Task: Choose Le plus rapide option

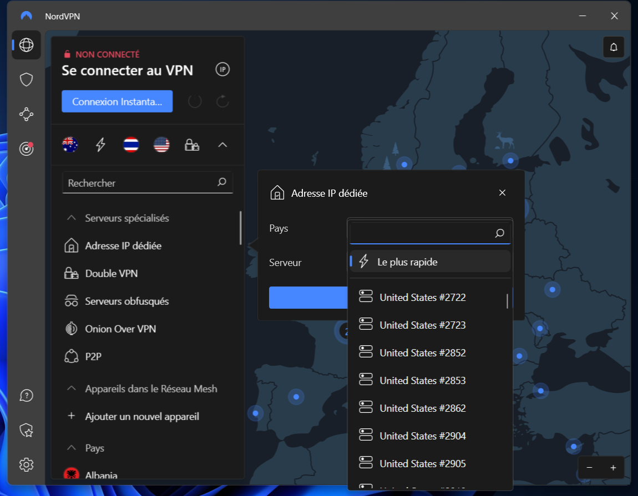Action: tap(430, 262)
